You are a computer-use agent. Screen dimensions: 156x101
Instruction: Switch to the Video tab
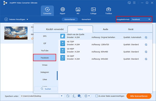[80, 29]
